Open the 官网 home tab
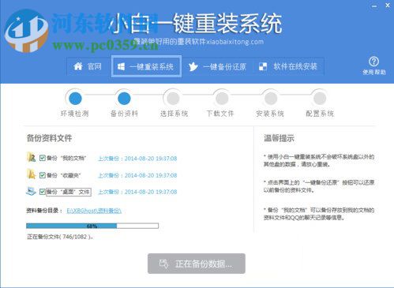The image size is (394, 288). point(88,66)
